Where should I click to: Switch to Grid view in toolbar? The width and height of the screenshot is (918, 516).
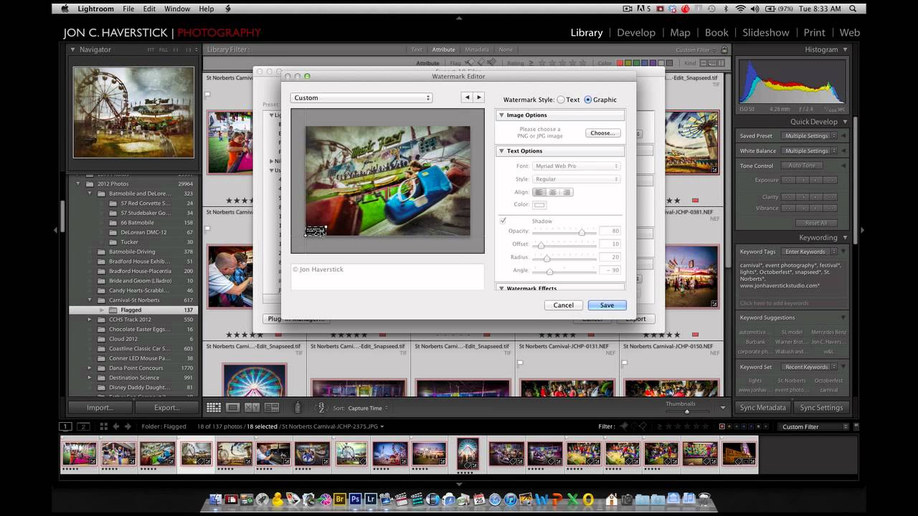[214, 408]
